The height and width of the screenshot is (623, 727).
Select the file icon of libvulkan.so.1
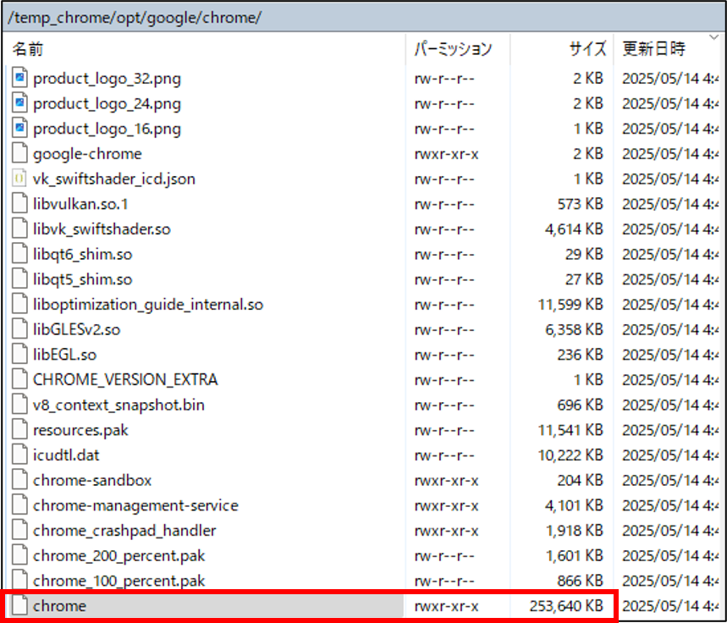click(19, 204)
